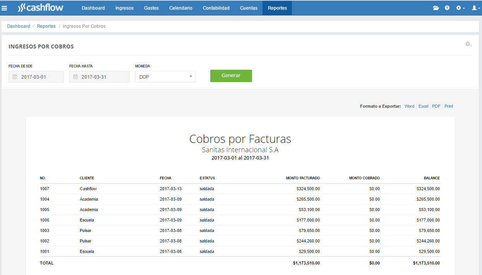Select invoice number 1003
Viewport: 482px width, 275px height.
(x=45, y=230)
